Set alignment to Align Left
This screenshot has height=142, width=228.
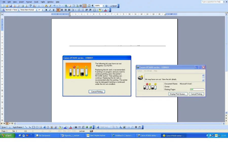tap(58, 10)
